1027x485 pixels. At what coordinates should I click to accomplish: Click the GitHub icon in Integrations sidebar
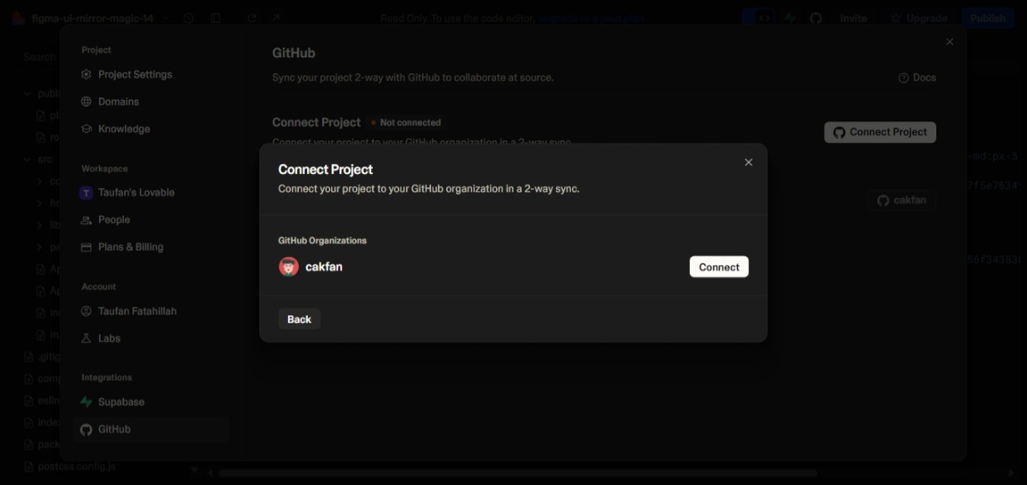[86, 429]
